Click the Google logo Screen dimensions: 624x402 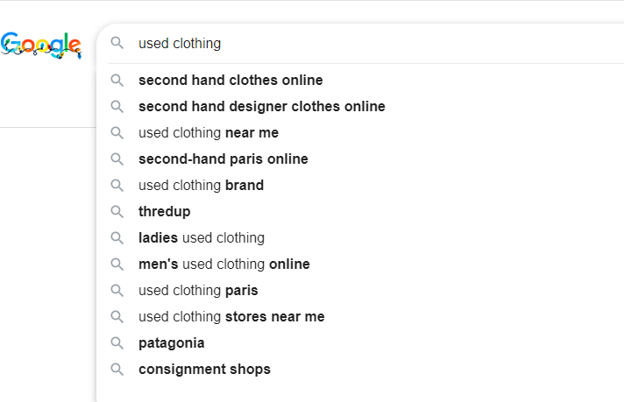[41, 44]
